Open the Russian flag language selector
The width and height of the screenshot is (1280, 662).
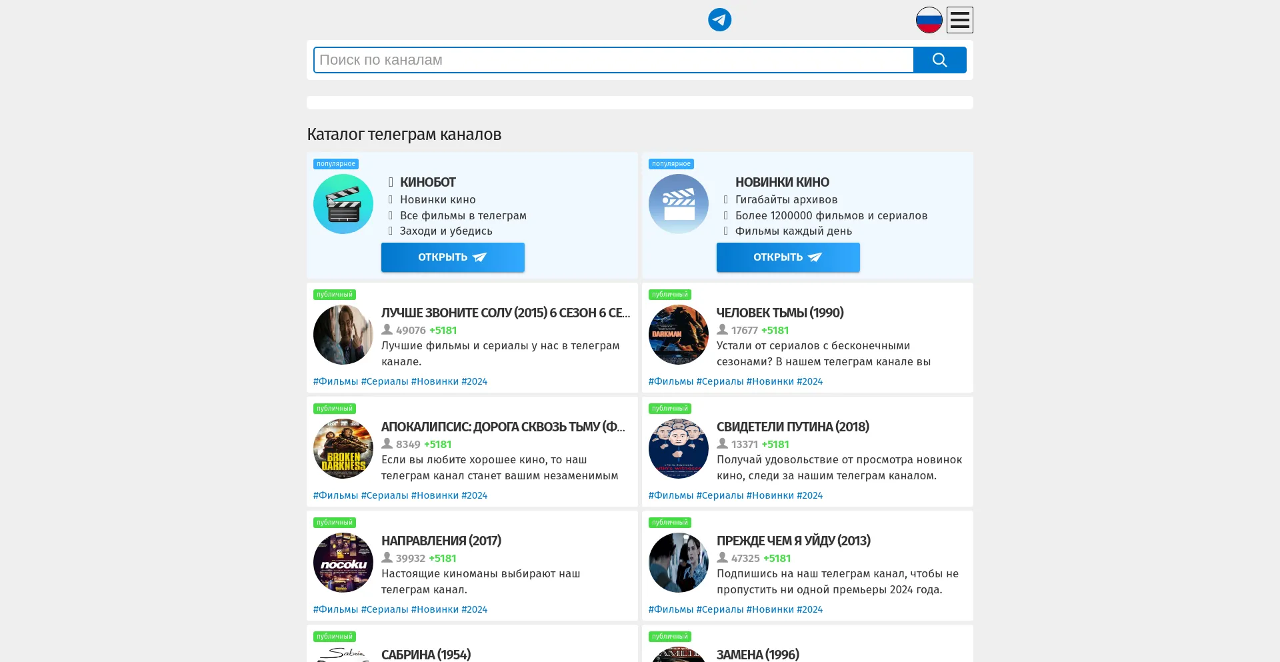[929, 20]
